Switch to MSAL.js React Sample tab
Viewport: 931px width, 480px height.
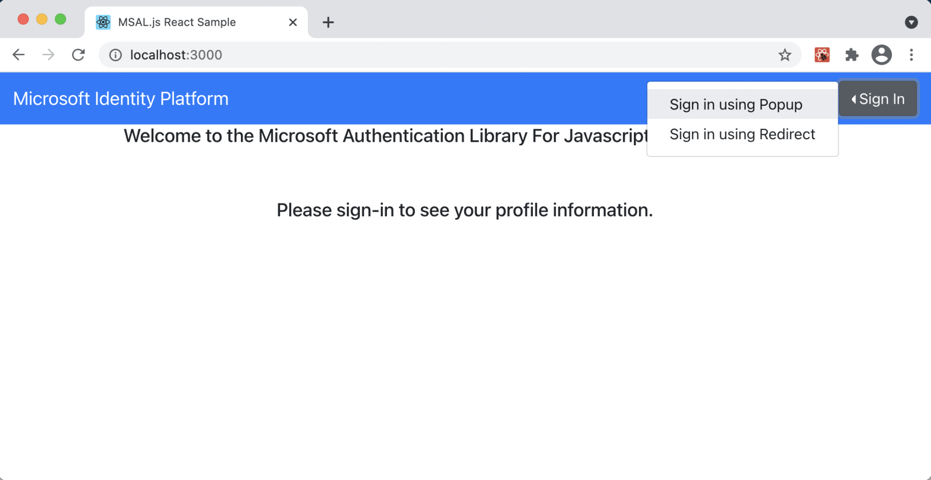point(177,22)
